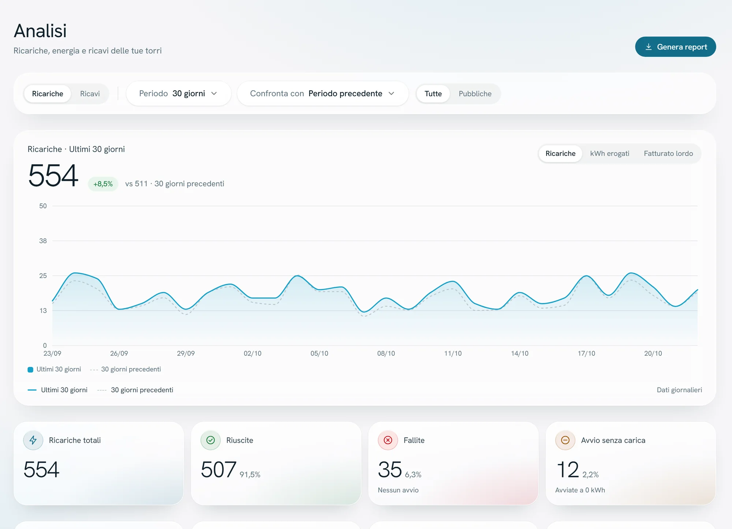
Task: Click the 'Dati giornalieri' label
Action: click(x=679, y=390)
